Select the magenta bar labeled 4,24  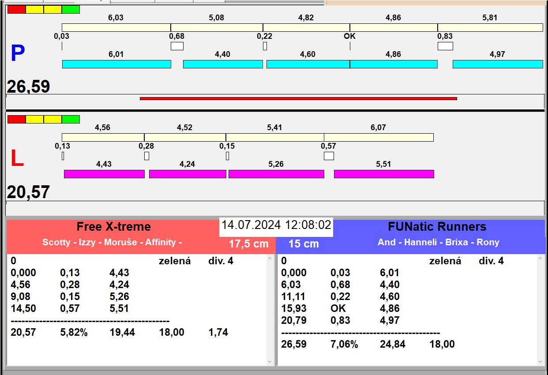(x=188, y=174)
